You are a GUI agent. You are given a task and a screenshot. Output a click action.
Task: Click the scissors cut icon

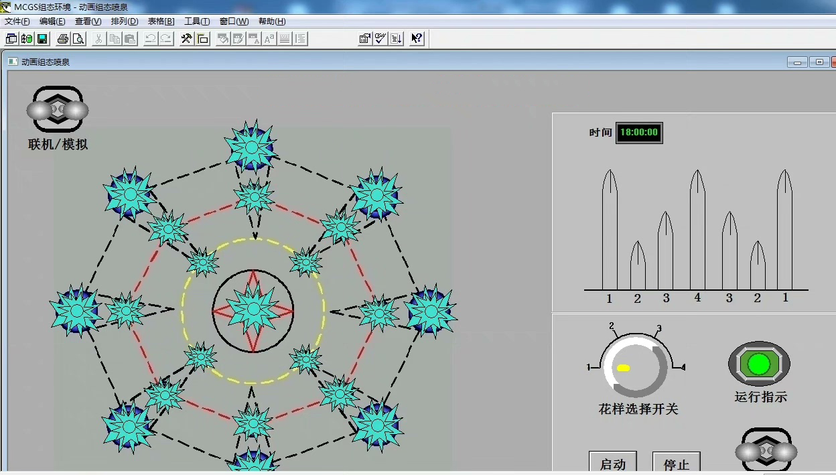click(x=98, y=38)
